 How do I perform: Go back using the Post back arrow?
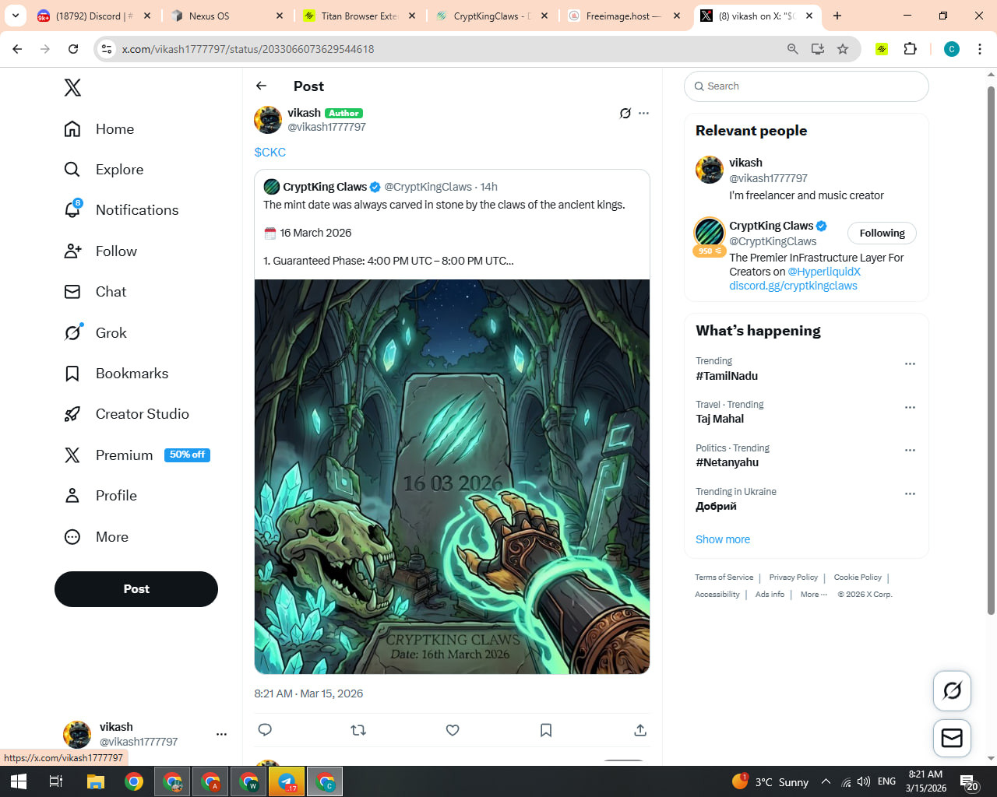click(262, 86)
